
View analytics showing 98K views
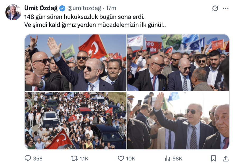pos(167,159)
